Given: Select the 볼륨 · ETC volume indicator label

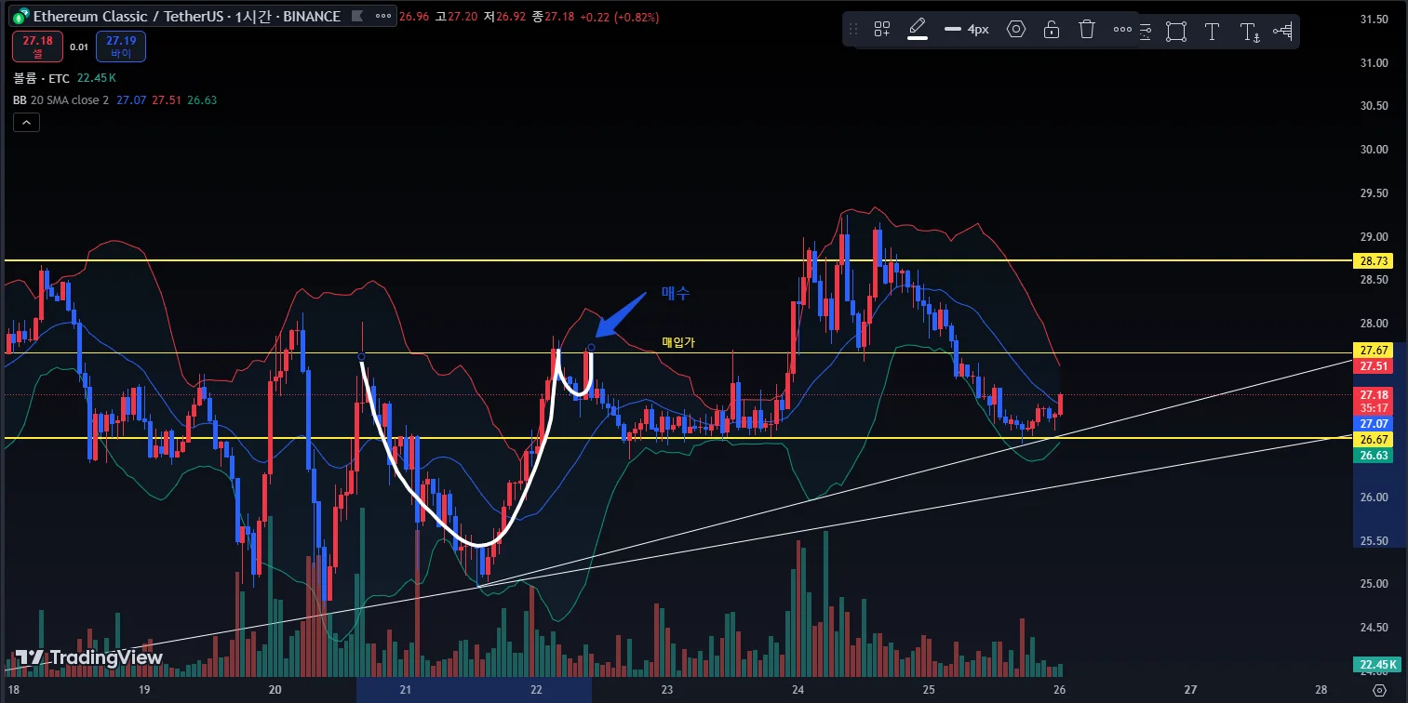Looking at the screenshot, I should [x=42, y=79].
